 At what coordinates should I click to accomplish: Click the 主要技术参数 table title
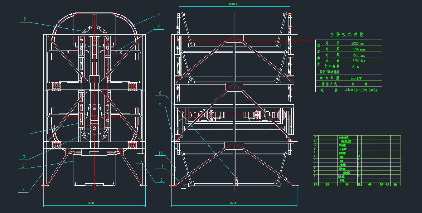(x=347, y=34)
